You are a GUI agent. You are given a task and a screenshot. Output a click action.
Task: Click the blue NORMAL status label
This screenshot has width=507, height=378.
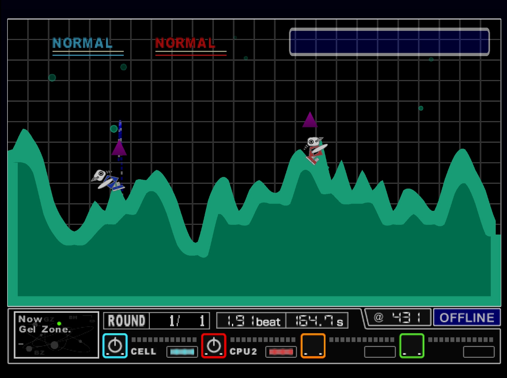tap(83, 43)
